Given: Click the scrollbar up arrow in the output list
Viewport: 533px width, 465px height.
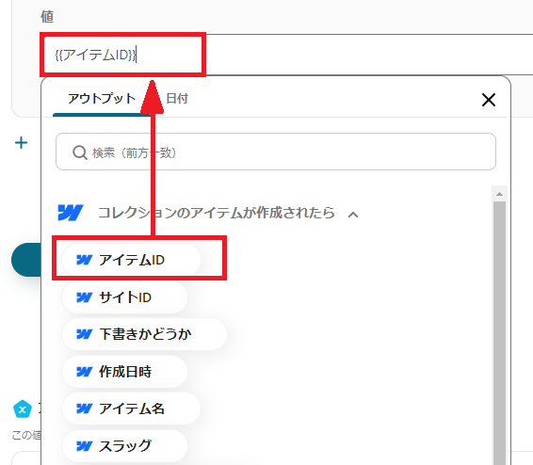Looking at the screenshot, I should [499, 194].
